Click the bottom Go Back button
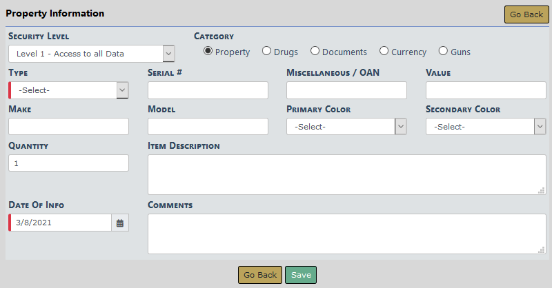Image resolution: width=552 pixels, height=288 pixels. (260, 275)
